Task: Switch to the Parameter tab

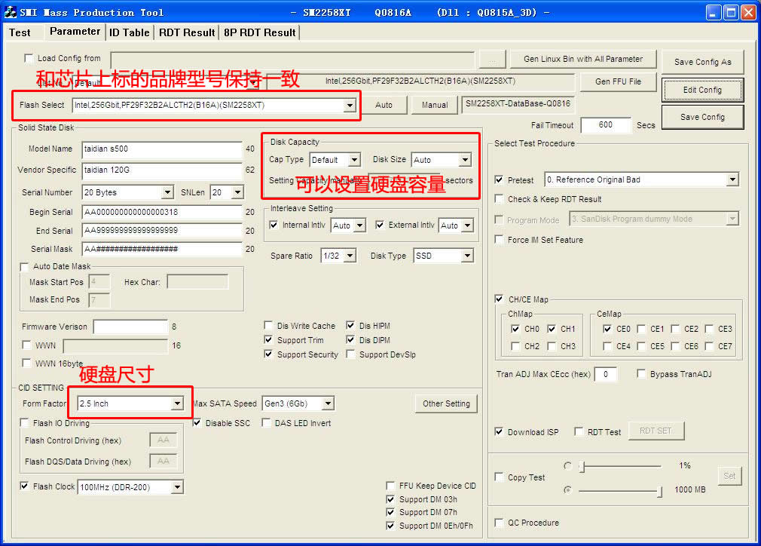Action: tap(75, 32)
